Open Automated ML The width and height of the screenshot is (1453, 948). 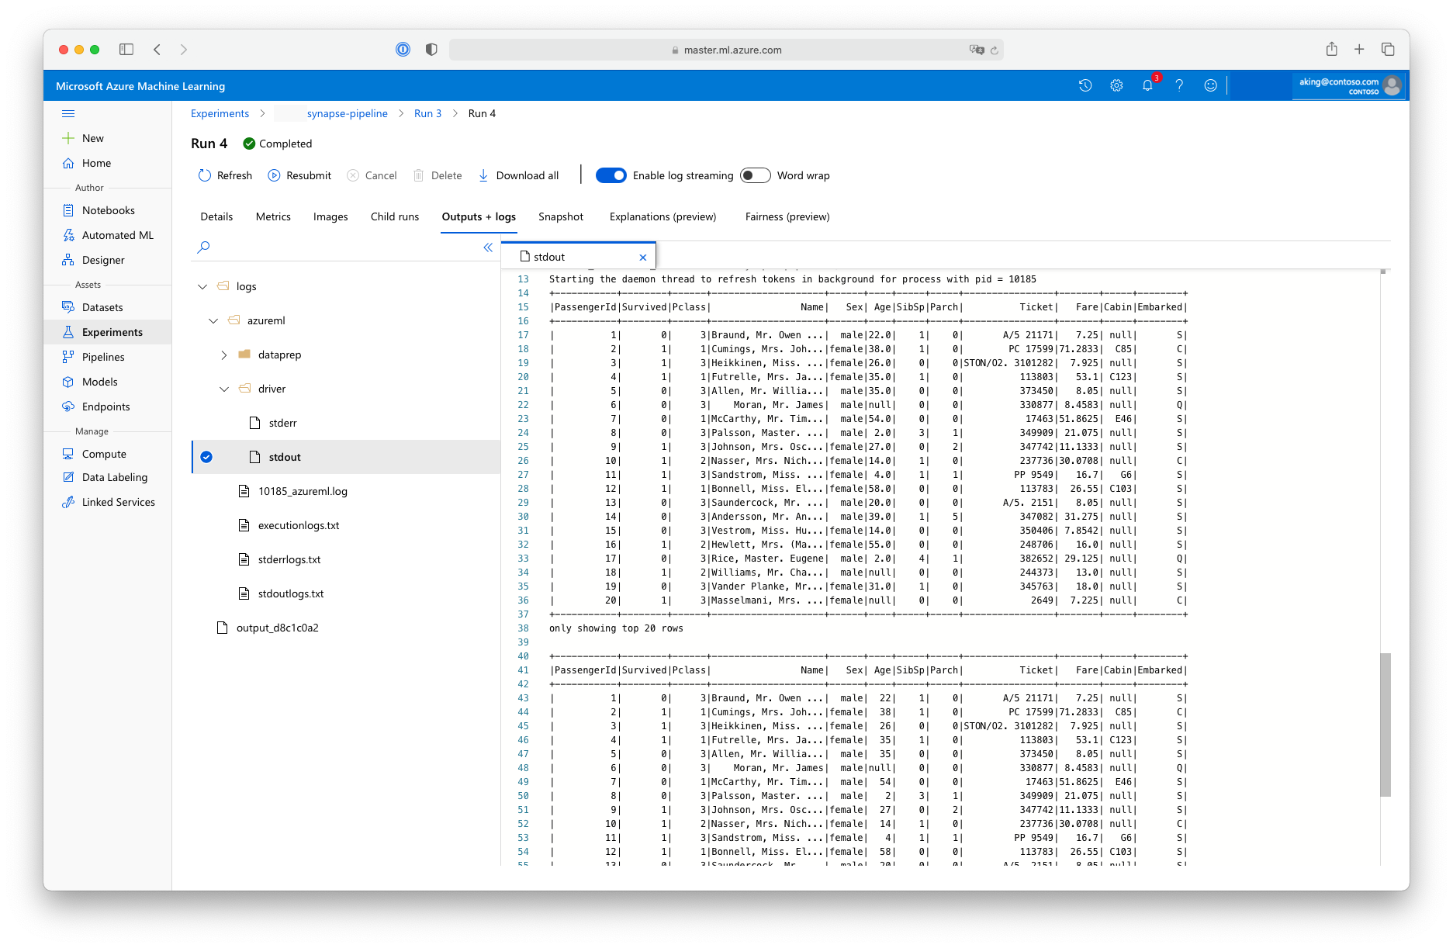117,234
